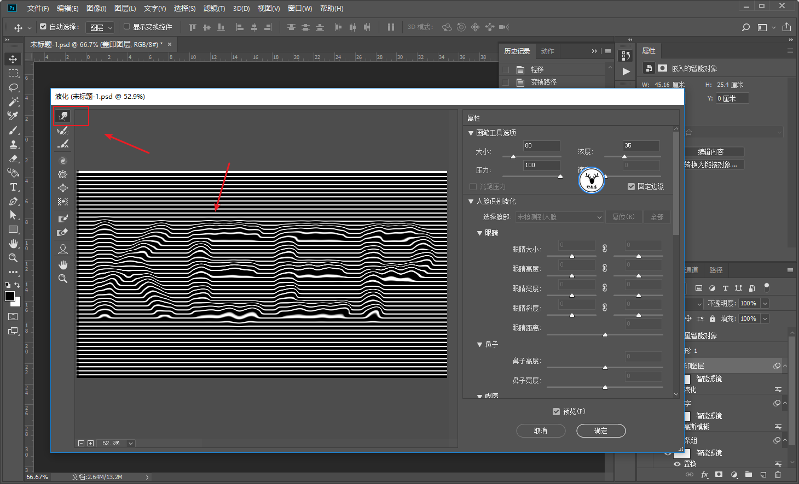Select the Magic Wand tool
This screenshot has width=799, height=484.
(13, 102)
